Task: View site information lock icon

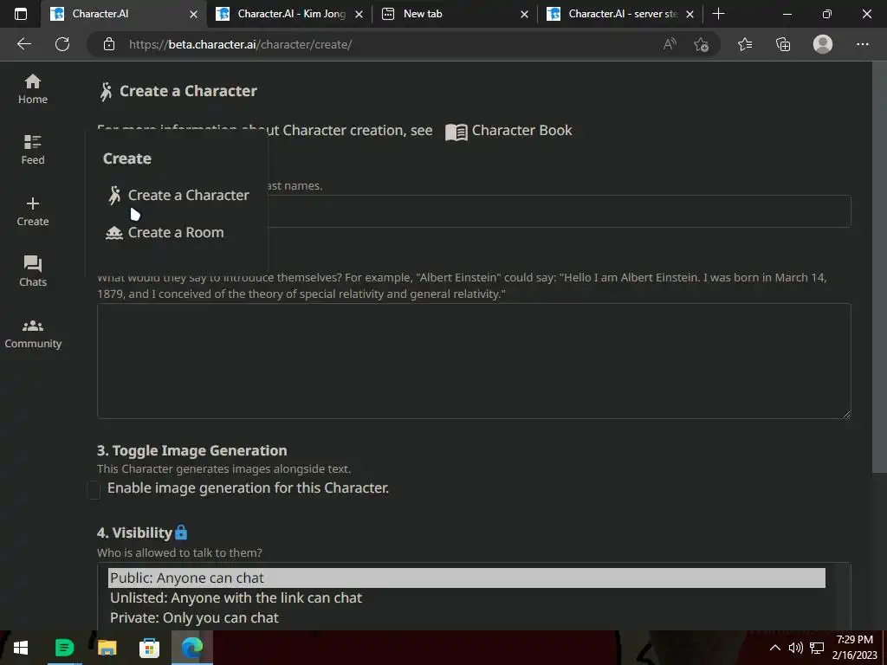Action: point(109,44)
